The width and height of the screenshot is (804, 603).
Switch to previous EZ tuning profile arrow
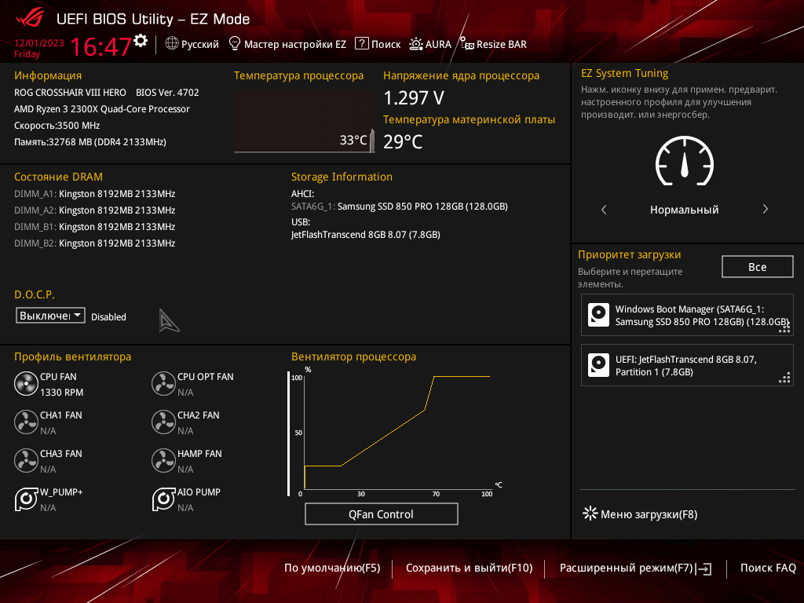604,209
